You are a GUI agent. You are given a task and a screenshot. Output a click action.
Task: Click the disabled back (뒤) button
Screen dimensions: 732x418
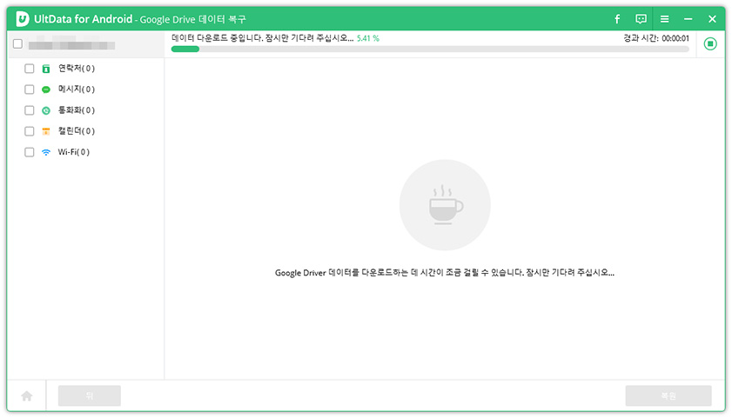(x=90, y=395)
